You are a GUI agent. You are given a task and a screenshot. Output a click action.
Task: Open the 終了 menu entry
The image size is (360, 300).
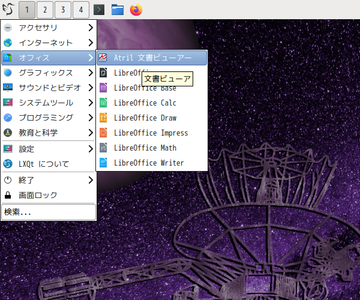tap(49, 180)
